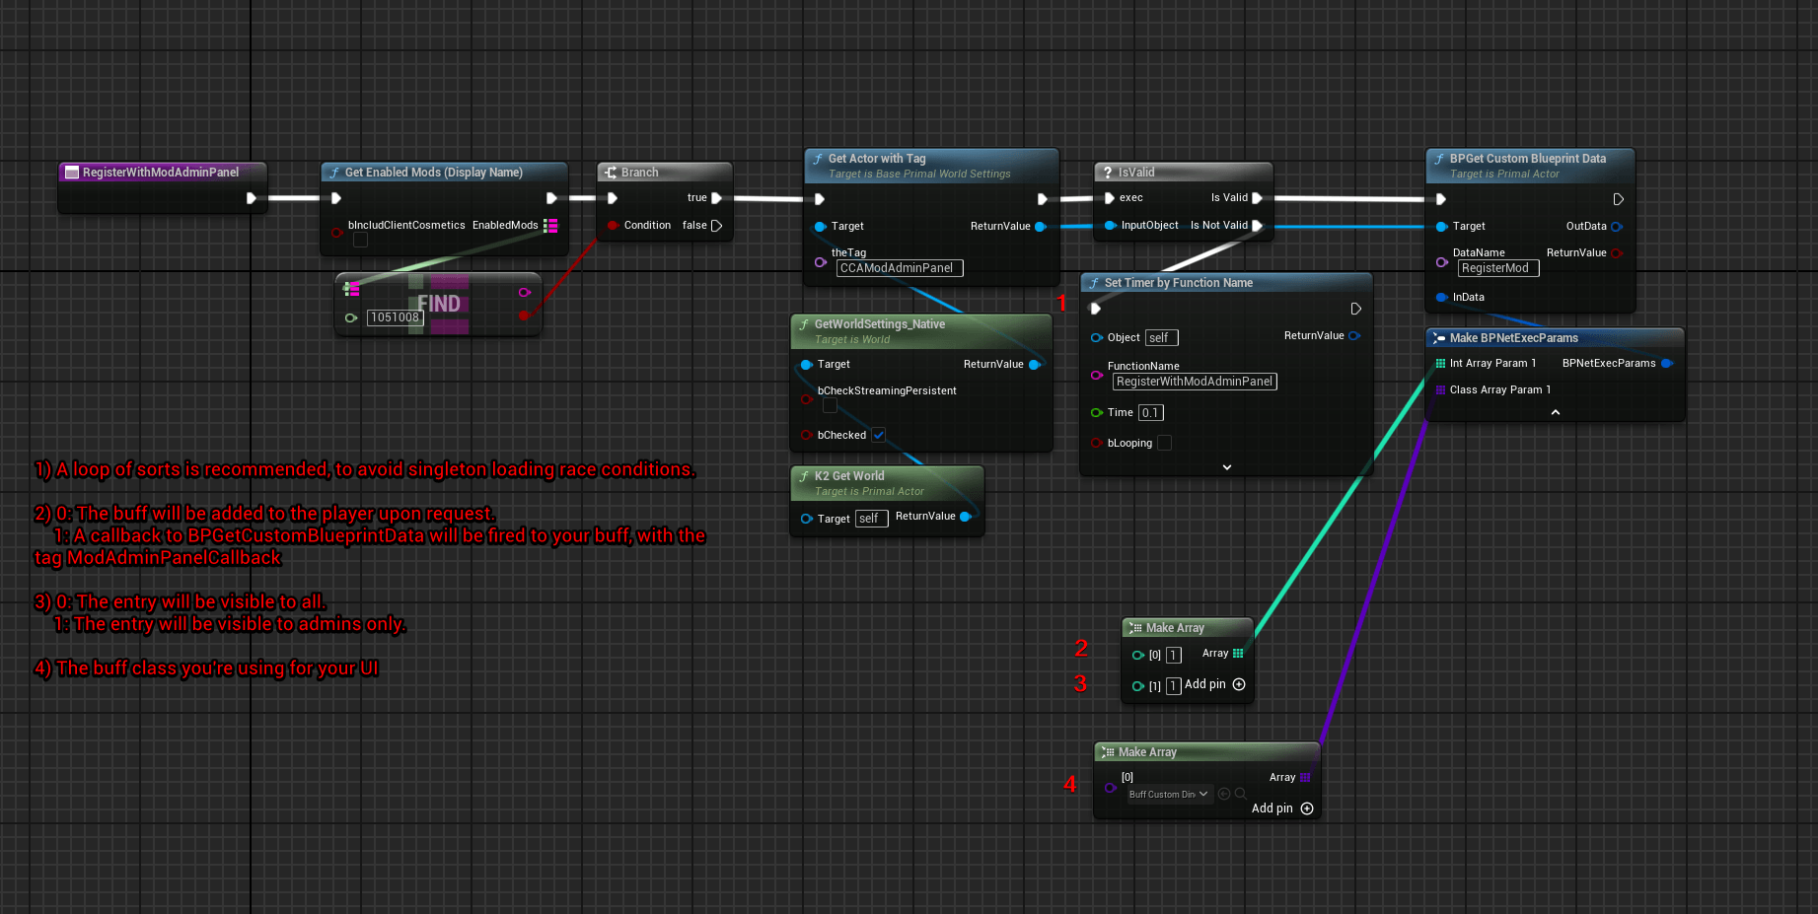Image resolution: width=1818 pixels, height=914 pixels.
Task: Click the CCAModAdminPanel tag text field
Action: (x=898, y=267)
